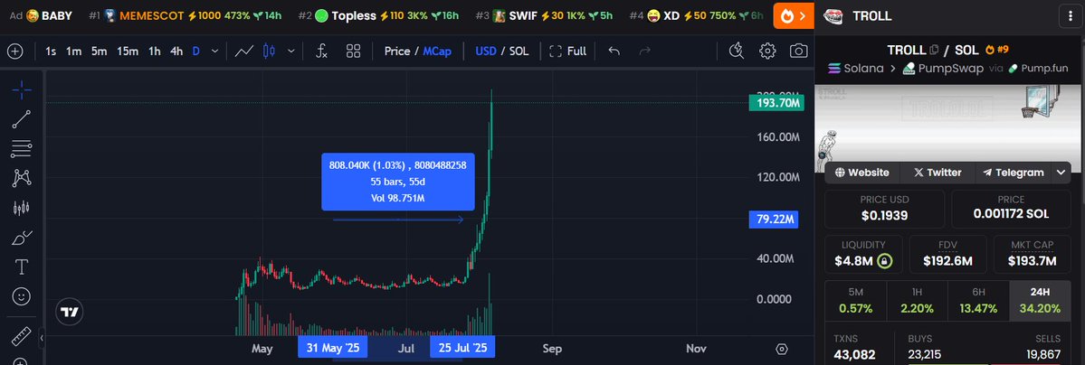
Task: Select the Text annotation tool
Action: [22, 267]
